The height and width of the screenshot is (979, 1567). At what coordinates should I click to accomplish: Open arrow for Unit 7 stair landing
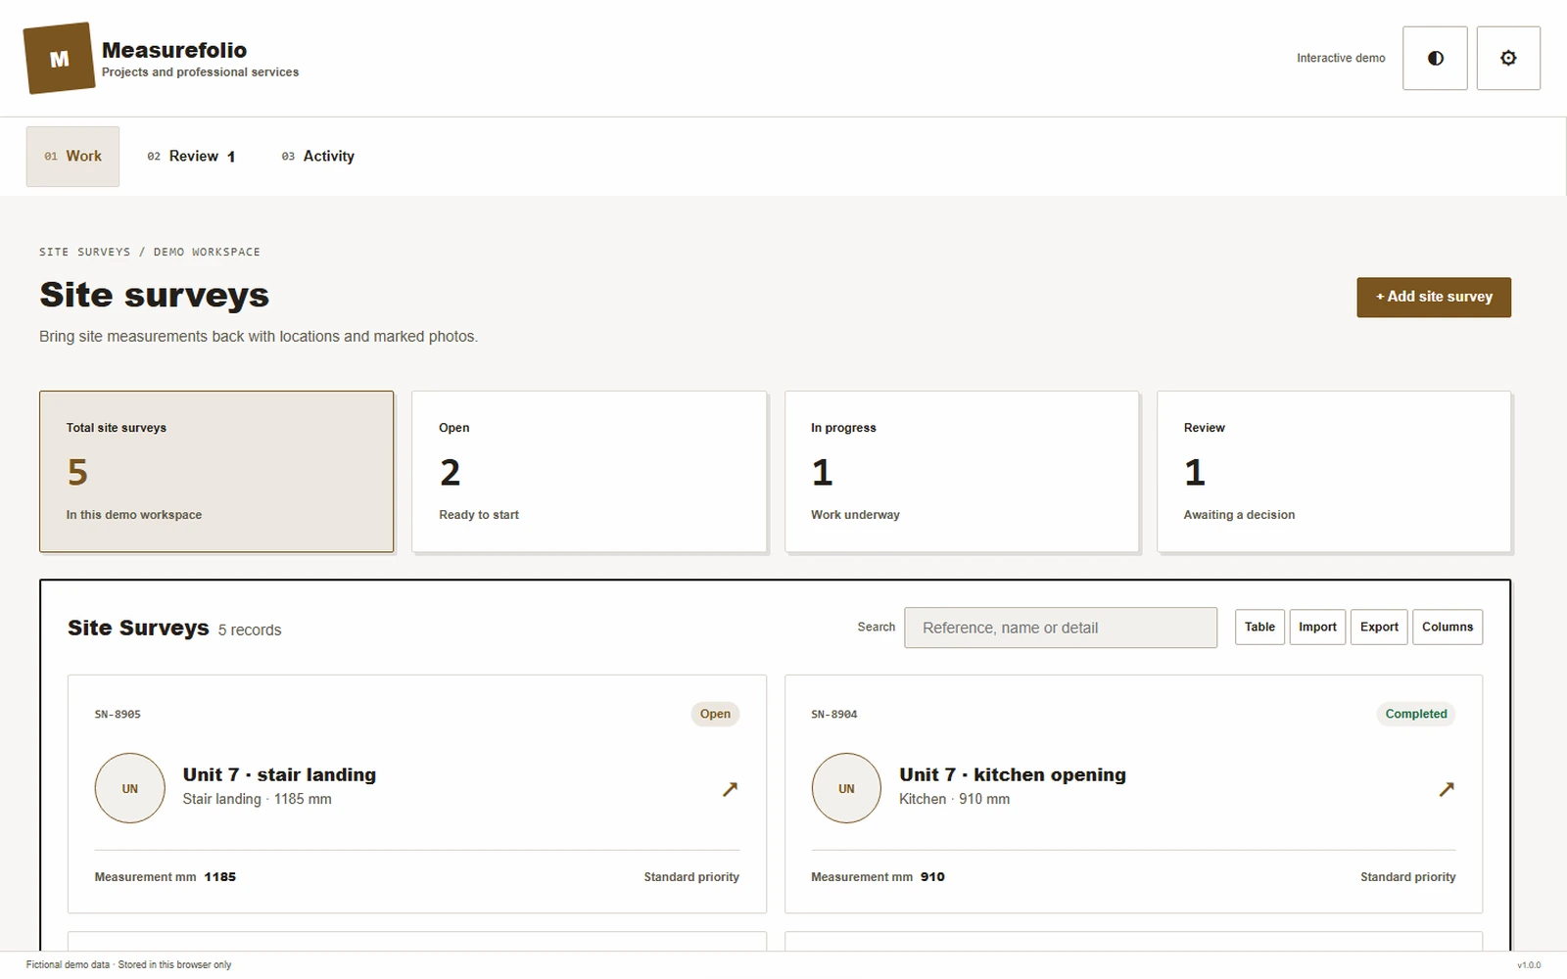(x=730, y=789)
